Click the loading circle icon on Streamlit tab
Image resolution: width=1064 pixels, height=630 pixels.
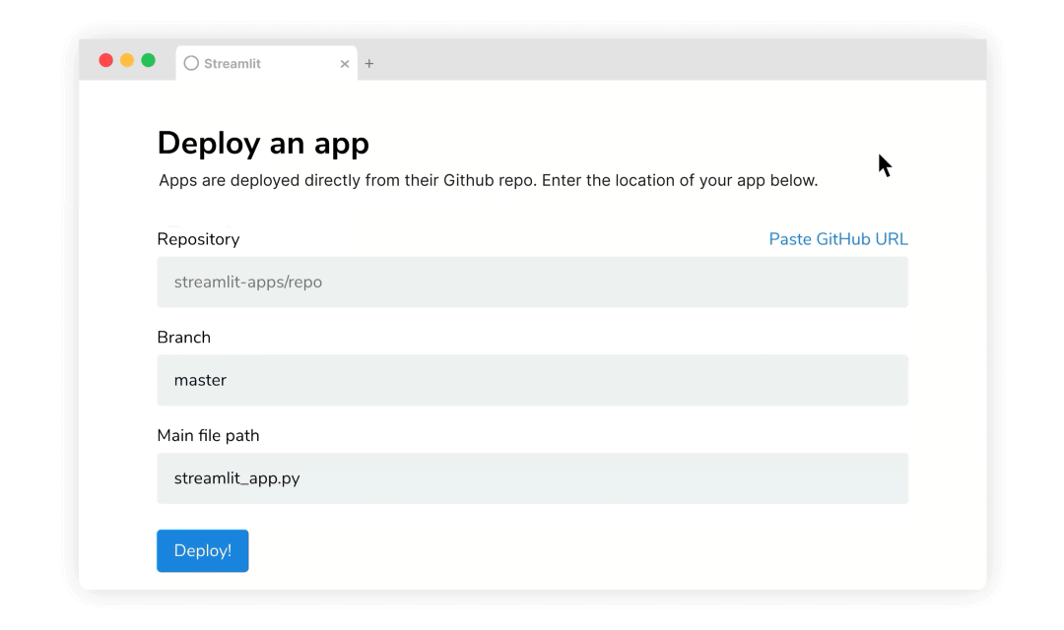tap(191, 63)
